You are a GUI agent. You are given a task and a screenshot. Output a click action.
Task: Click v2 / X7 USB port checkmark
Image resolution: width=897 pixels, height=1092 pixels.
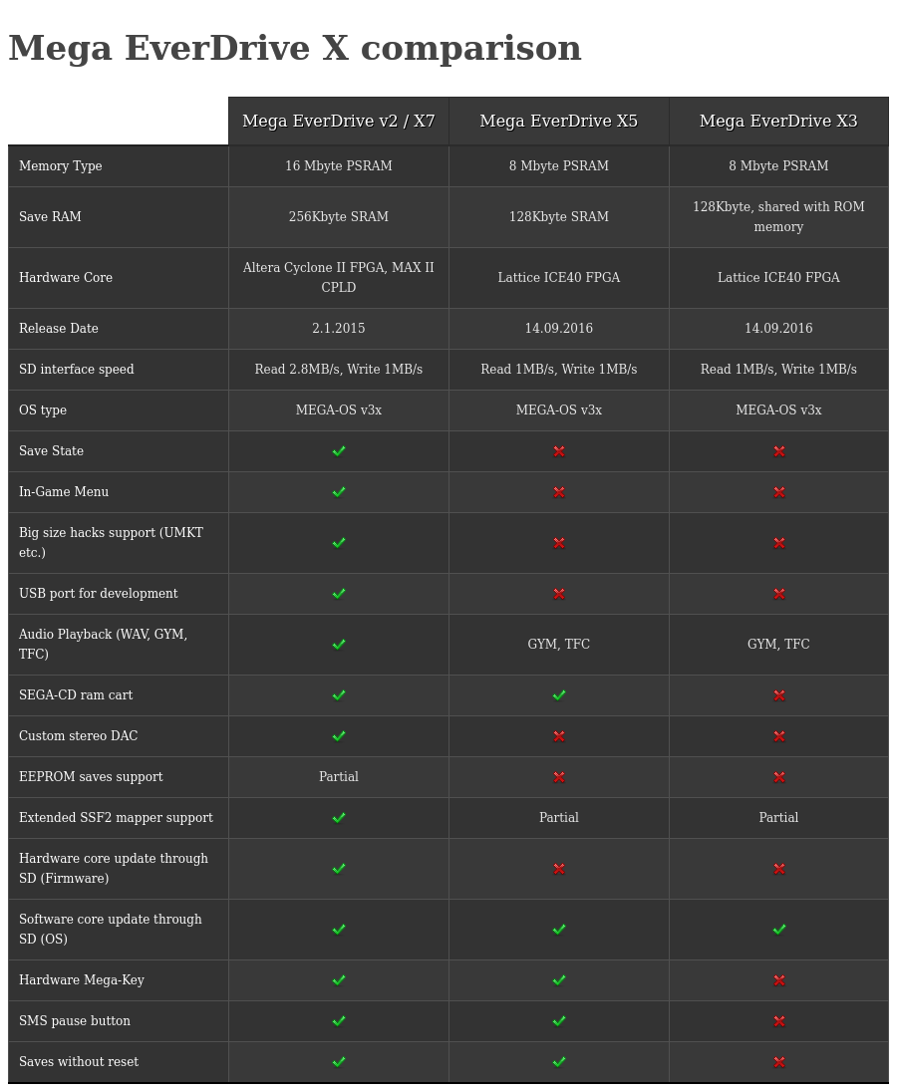[339, 594]
